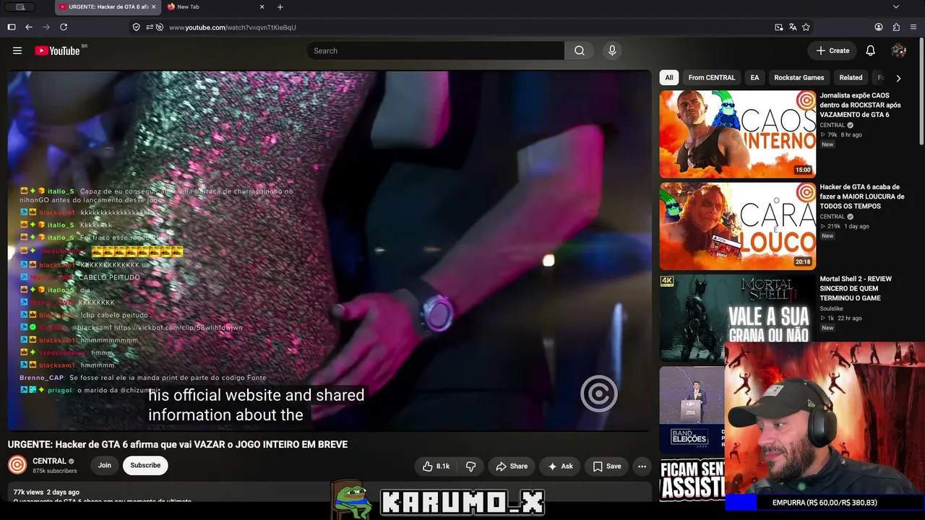Open the tracking protection shield
The image size is (925, 520).
136,27
